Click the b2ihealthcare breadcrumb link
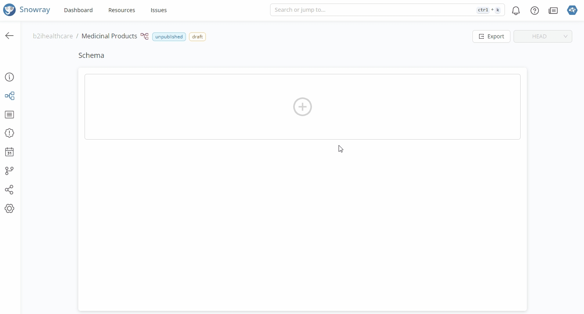Screen dimensions: 584x314 [53, 36]
